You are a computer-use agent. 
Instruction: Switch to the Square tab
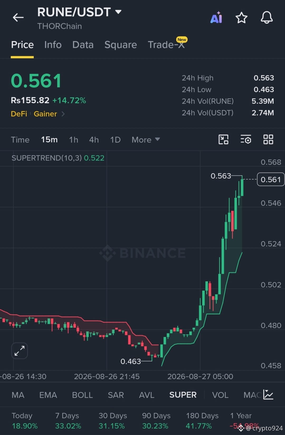[x=121, y=45]
